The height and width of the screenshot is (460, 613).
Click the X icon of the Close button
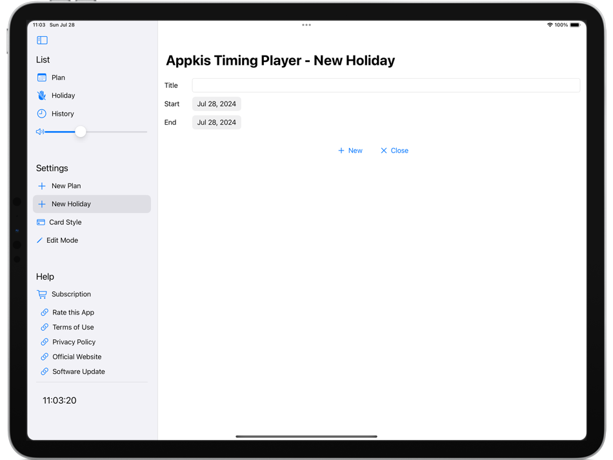click(x=384, y=151)
